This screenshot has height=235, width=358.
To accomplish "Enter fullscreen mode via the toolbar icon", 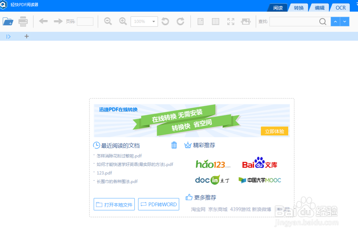I will [231, 21].
